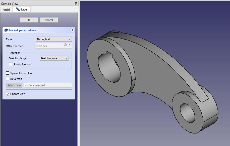Click the Select face button
This screenshot has width=230, height=146.
pyautogui.click(x=14, y=85)
